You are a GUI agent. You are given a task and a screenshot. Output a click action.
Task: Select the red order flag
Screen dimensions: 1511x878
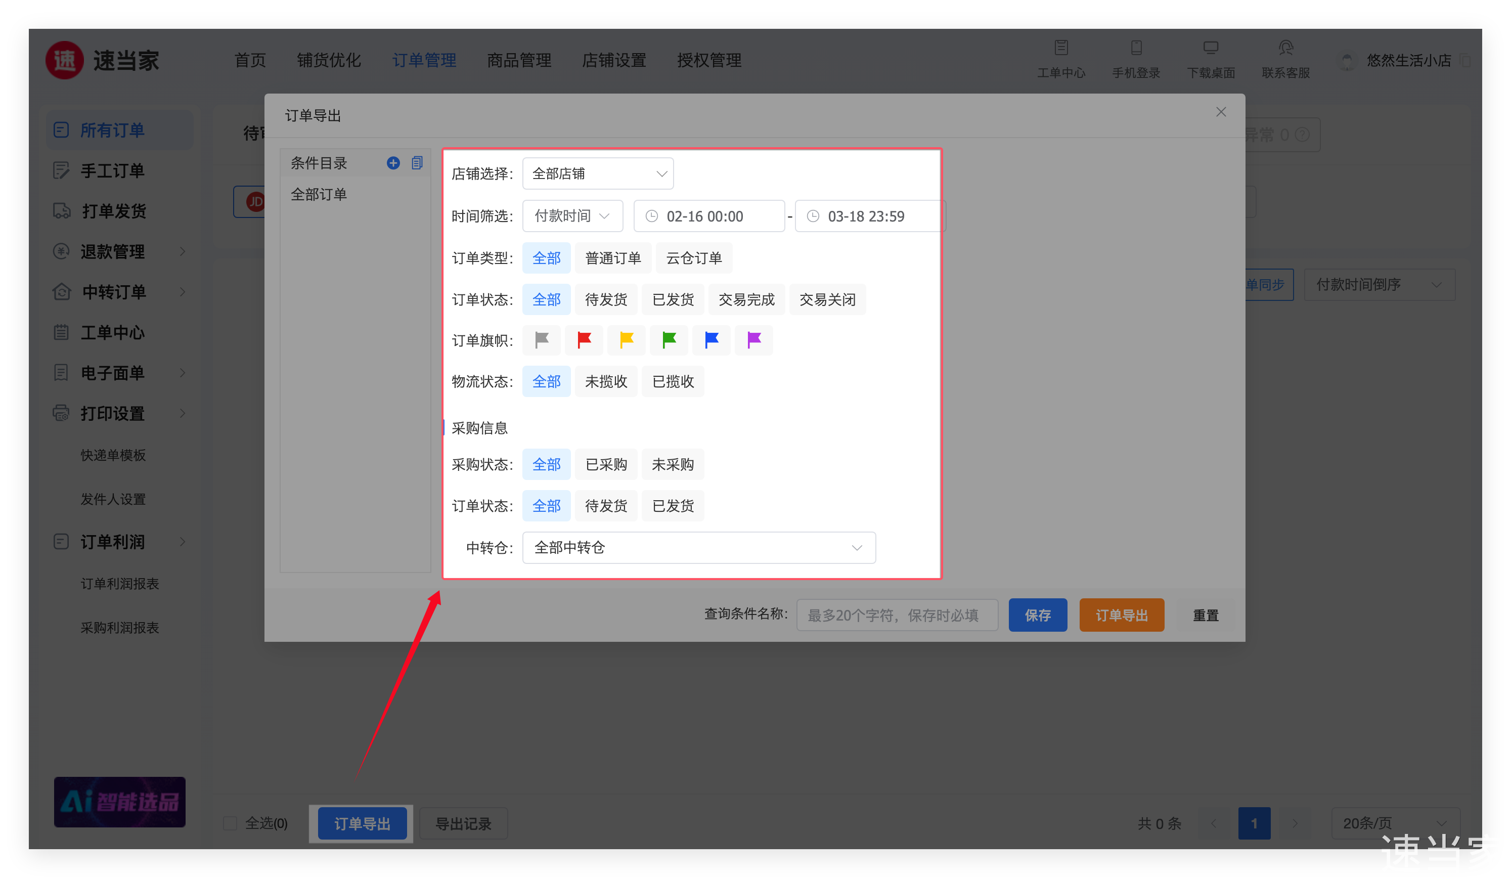click(x=584, y=340)
